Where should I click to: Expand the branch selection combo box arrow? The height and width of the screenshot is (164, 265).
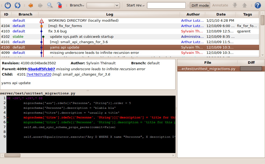coord(117,5)
